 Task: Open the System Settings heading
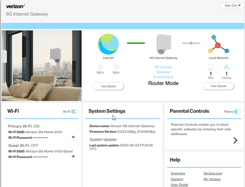click(x=107, y=111)
